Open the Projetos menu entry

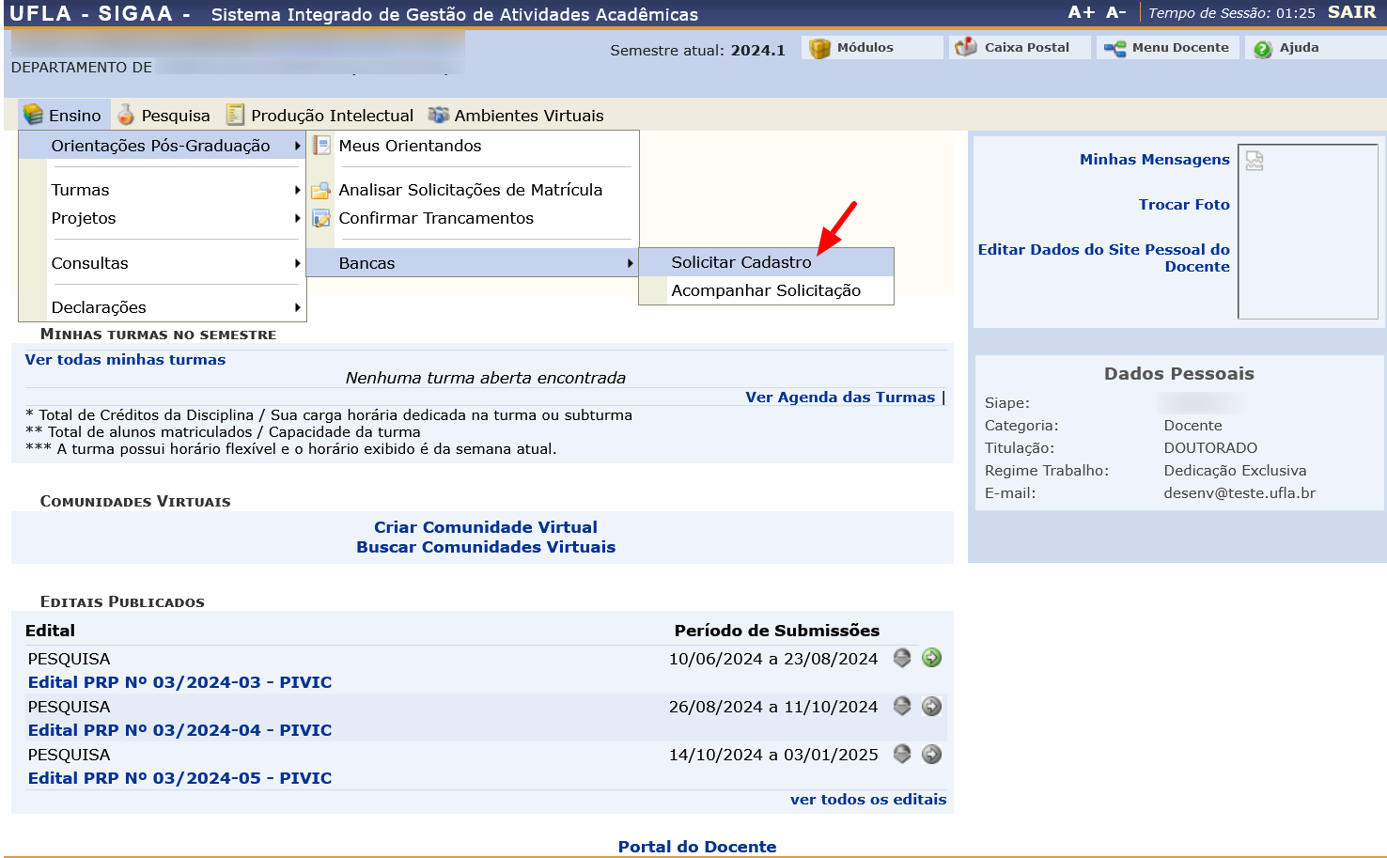point(163,218)
